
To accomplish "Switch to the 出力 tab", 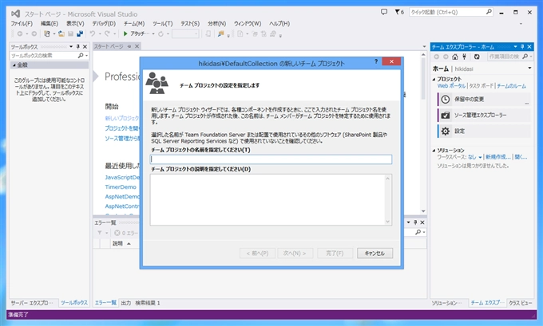I will [x=126, y=303].
